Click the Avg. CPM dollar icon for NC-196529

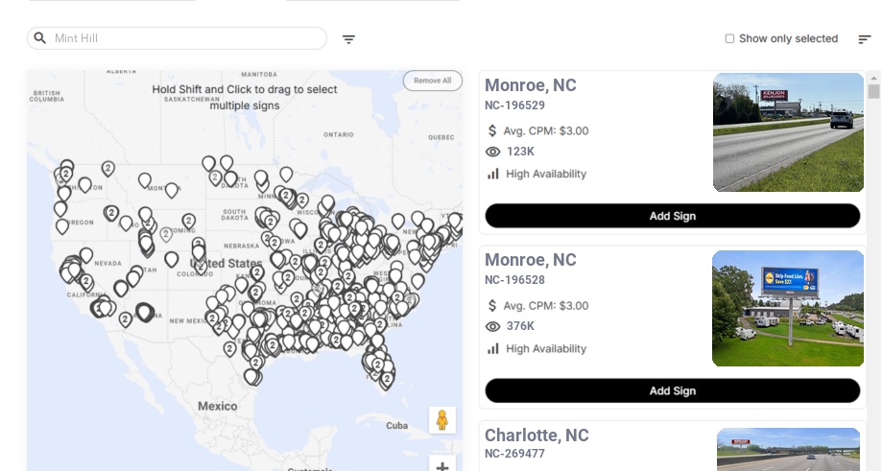492,130
